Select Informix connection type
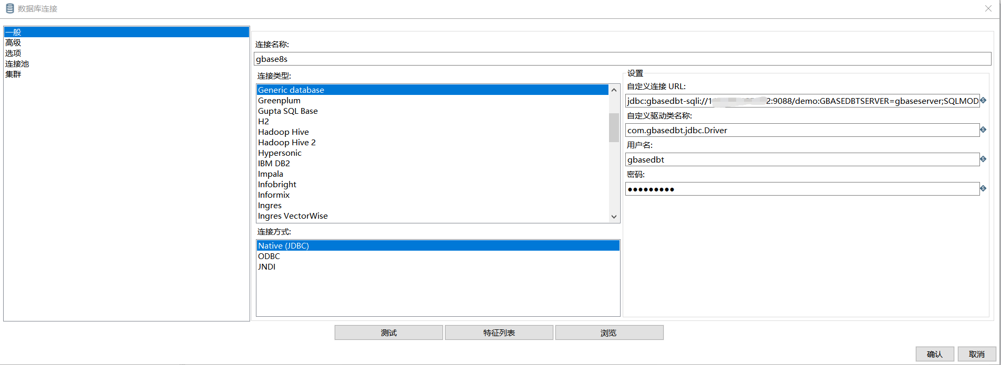The width and height of the screenshot is (1001, 365). tap(432, 195)
